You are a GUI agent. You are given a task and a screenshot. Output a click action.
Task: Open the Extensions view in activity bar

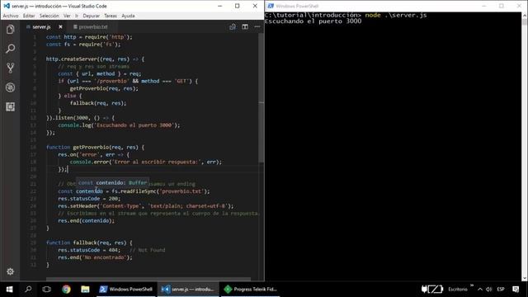(10, 106)
